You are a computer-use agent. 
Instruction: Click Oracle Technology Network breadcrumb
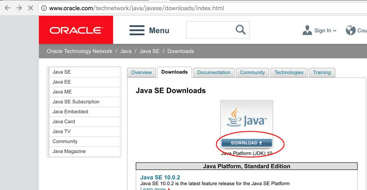[80, 51]
